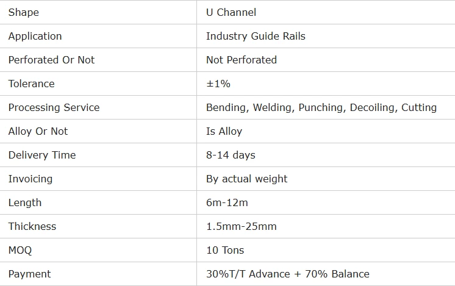Select the Is Alloy value
Image resolution: width=455 pixels, height=286 pixels.
(x=224, y=131)
